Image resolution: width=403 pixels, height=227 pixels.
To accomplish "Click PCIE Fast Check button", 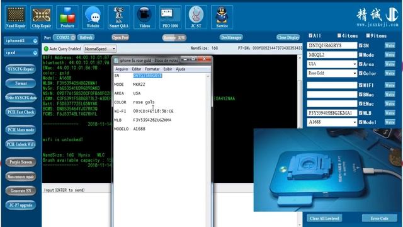I will [21, 112].
